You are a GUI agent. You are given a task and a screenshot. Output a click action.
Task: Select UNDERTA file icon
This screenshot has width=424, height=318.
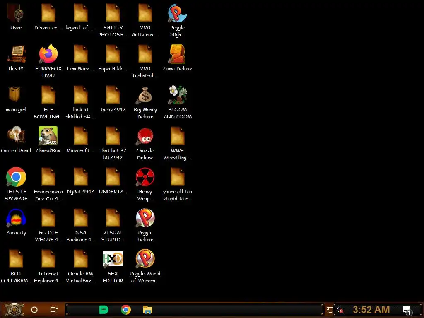pyautogui.click(x=113, y=177)
